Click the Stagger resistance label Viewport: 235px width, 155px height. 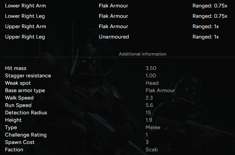coord(28,76)
